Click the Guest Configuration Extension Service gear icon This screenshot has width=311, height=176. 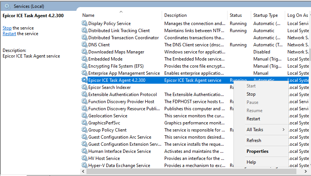click(x=85, y=144)
